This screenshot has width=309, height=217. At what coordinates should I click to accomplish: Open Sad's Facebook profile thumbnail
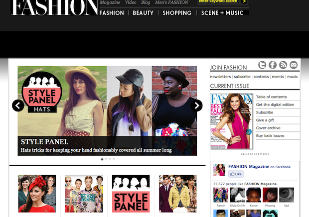tap(287, 195)
